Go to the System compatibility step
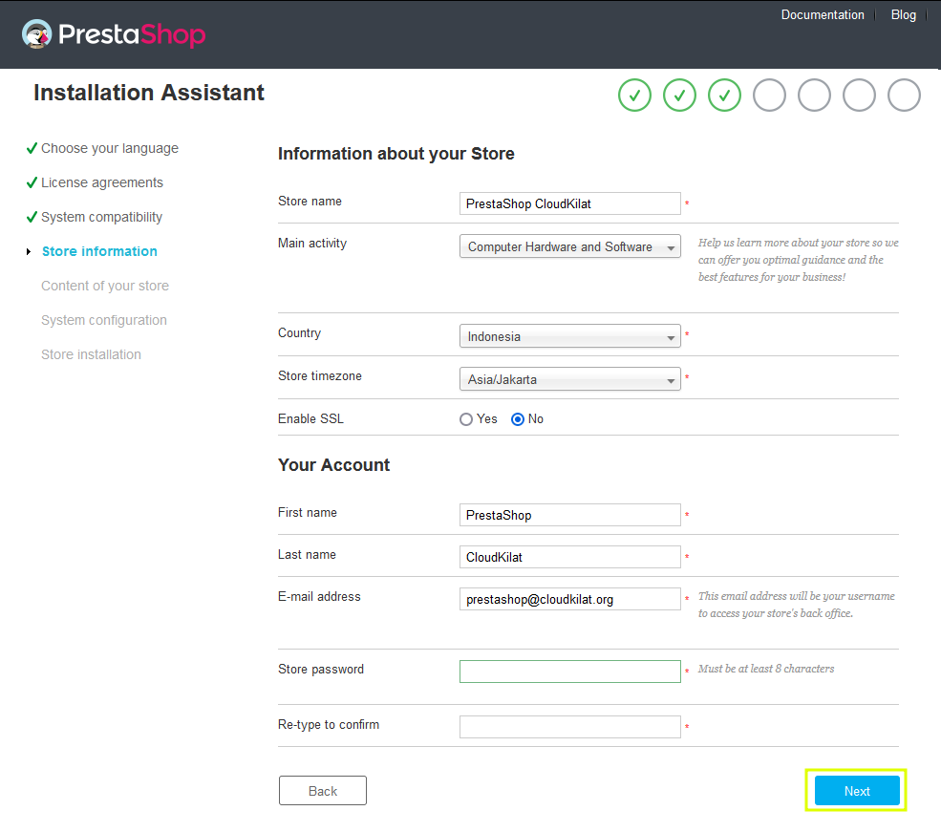941x832 pixels. (x=101, y=217)
